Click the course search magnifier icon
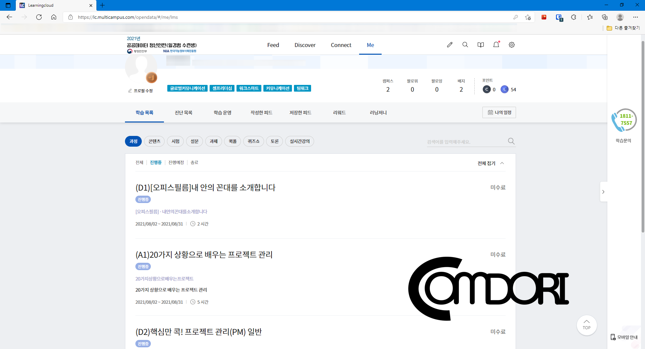The width and height of the screenshot is (645, 349). point(511,141)
